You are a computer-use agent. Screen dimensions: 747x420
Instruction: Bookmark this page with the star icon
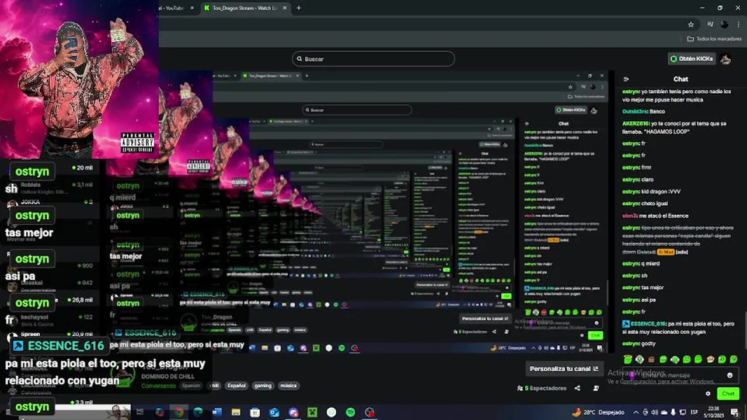coord(691,24)
